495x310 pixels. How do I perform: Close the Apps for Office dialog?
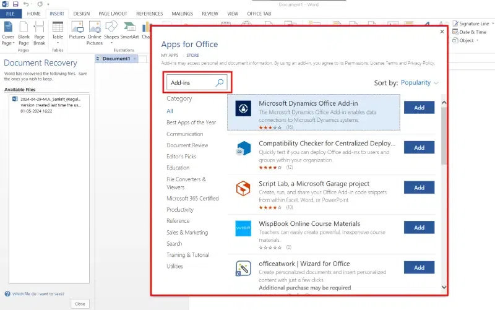click(442, 32)
